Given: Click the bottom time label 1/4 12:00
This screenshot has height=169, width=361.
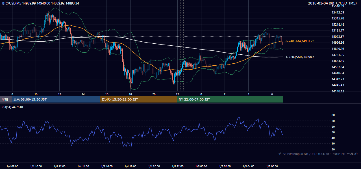Looking at the screenshot, I should [59, 166].
